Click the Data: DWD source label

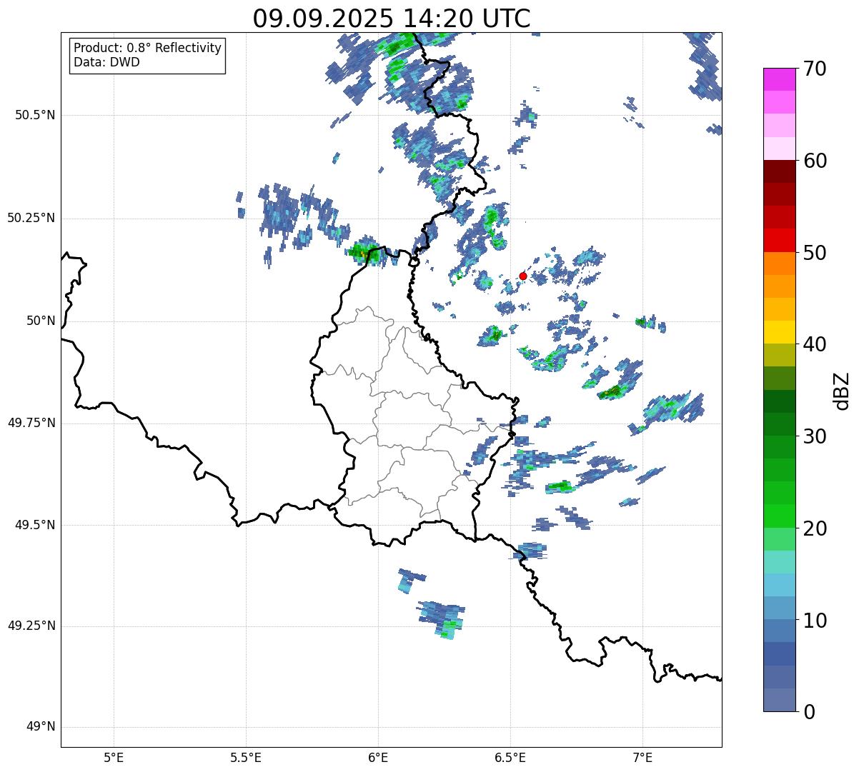(x=106, y=62)
